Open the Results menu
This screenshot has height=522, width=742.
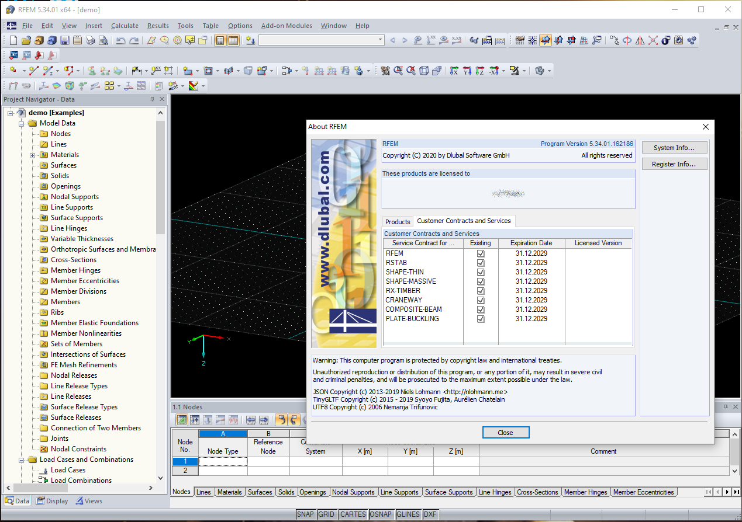tap(158, 26)
